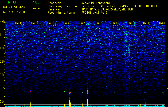This screenshot has height=107, width=168.
Task: Click the 1538 time marker
Action: 130,23
